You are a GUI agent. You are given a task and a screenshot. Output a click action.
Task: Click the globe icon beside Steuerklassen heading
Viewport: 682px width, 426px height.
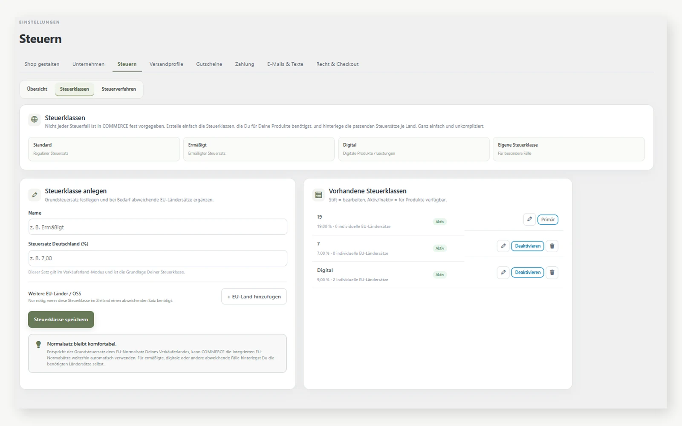pyautogui.click(x=35, y=119)
